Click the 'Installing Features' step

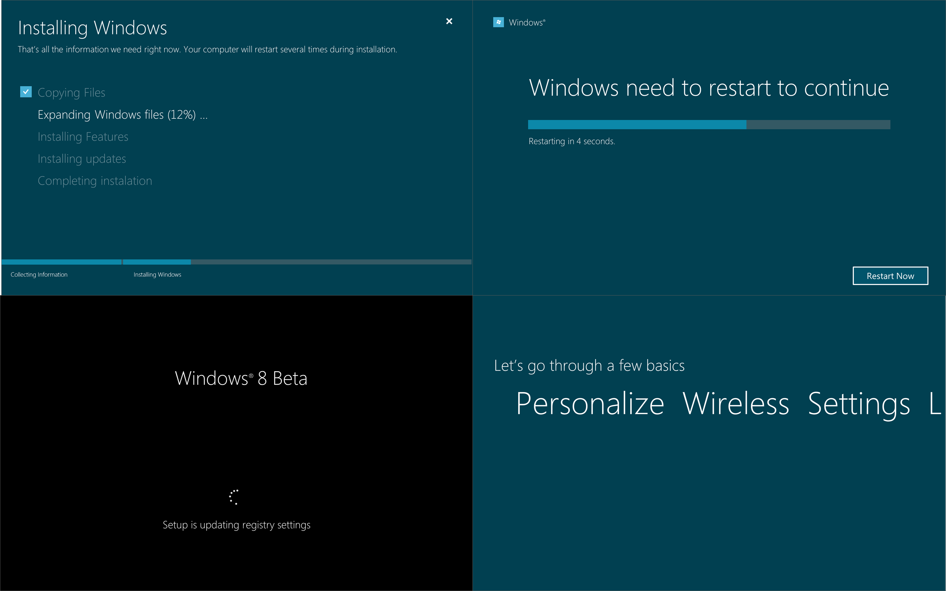[83, 136]
